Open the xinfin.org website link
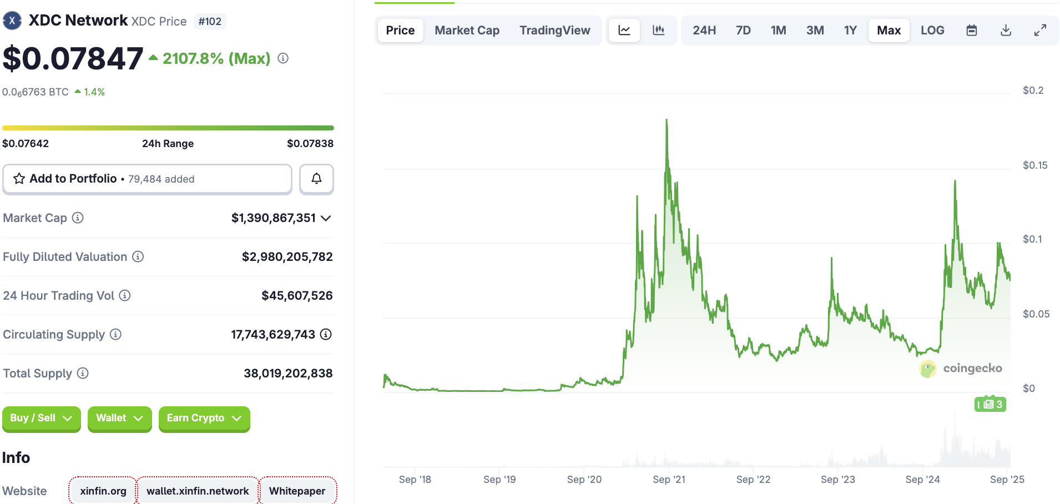 tap(103, 491)
